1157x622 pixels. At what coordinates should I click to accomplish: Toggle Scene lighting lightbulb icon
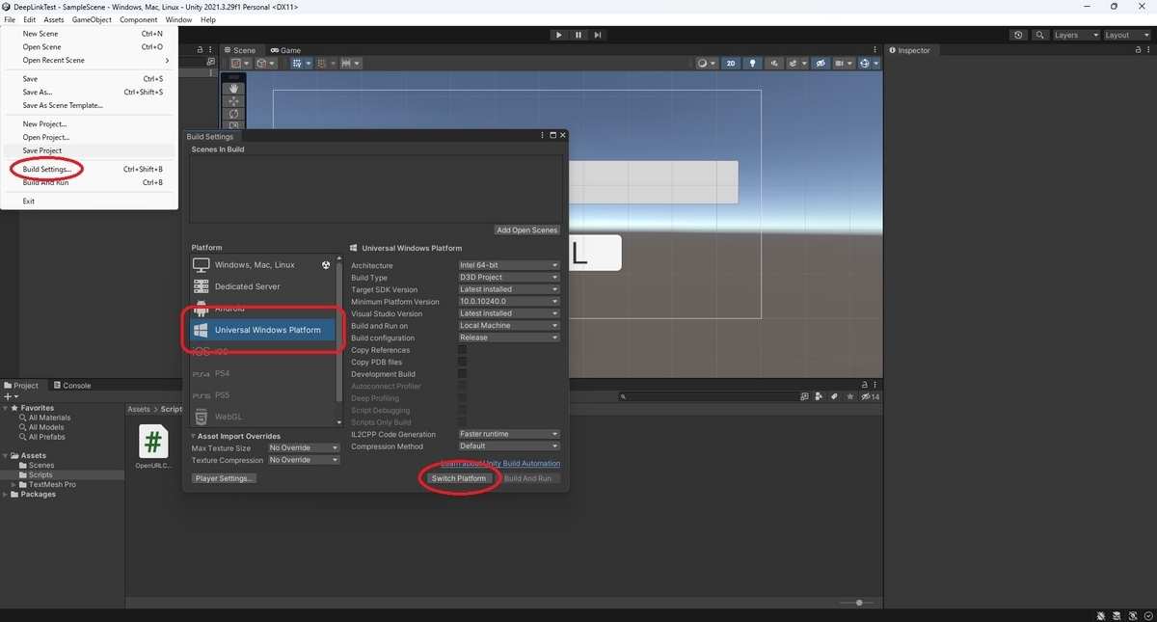(753, 64)
